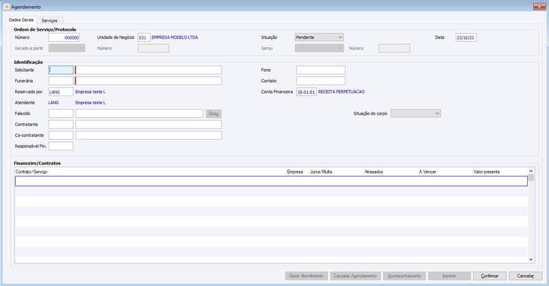Click the Funerária name field
Screen dimensions: 549x286
pos(148,81)
